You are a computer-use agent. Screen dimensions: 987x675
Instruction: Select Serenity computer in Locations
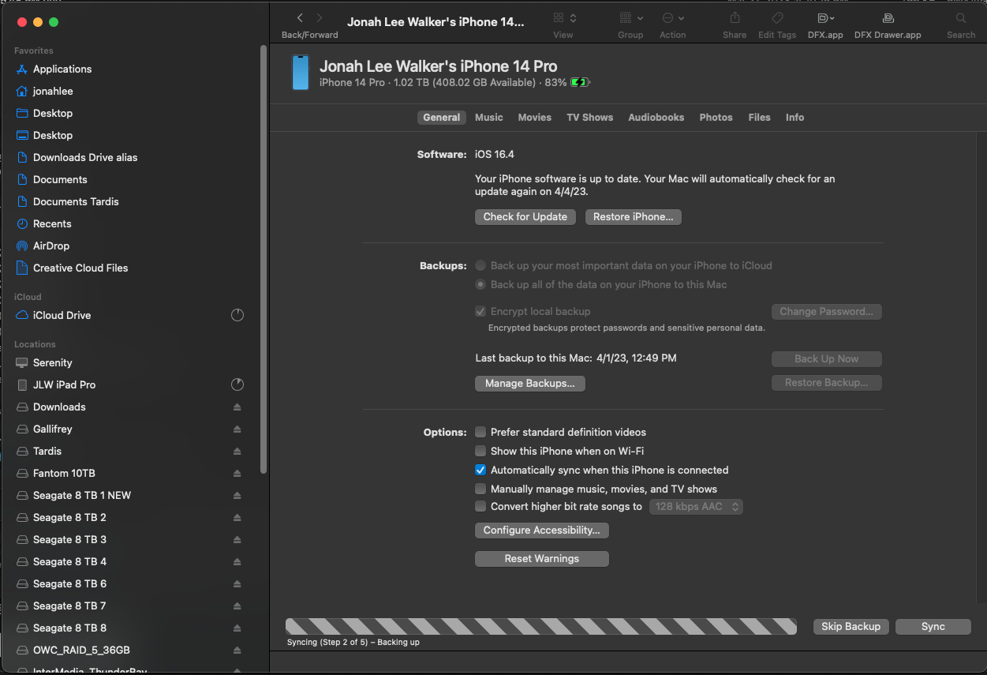[x=53, y=362]
